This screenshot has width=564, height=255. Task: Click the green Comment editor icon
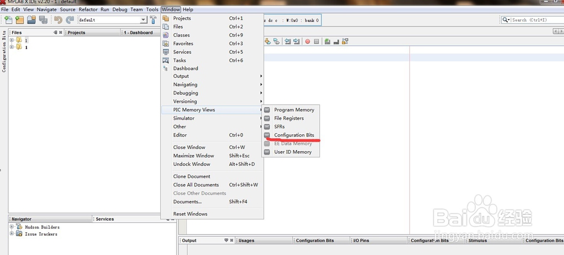click(327, 41)
